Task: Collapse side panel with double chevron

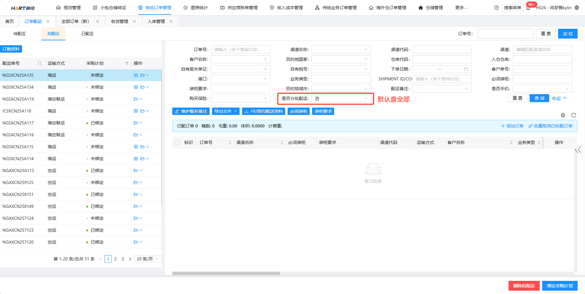Action: pyautogui.click(x=578, y=150)
